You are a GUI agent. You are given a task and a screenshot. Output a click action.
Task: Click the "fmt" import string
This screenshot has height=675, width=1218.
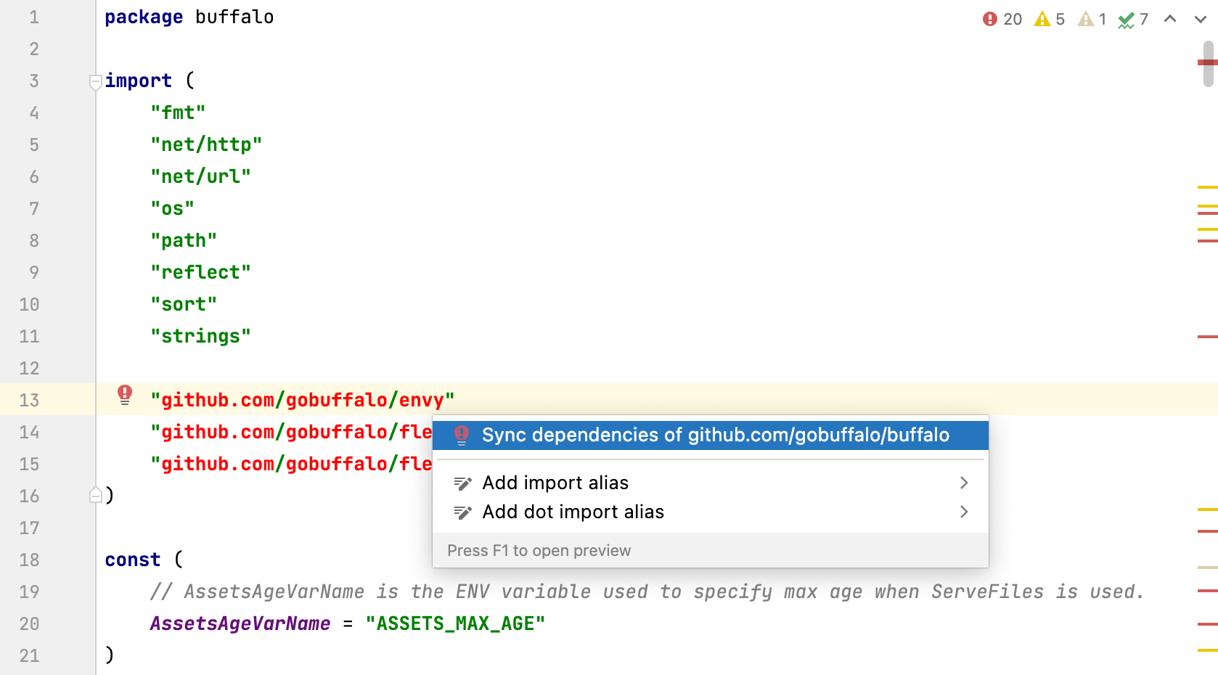pos(178,112)
